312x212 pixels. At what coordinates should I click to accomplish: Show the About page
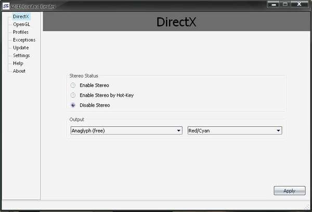(x=19, y=71)
